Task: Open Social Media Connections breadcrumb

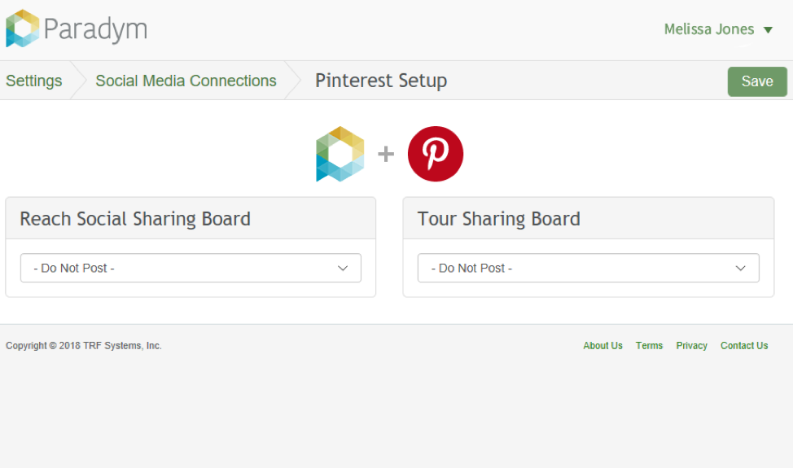Action: point(186,81)
